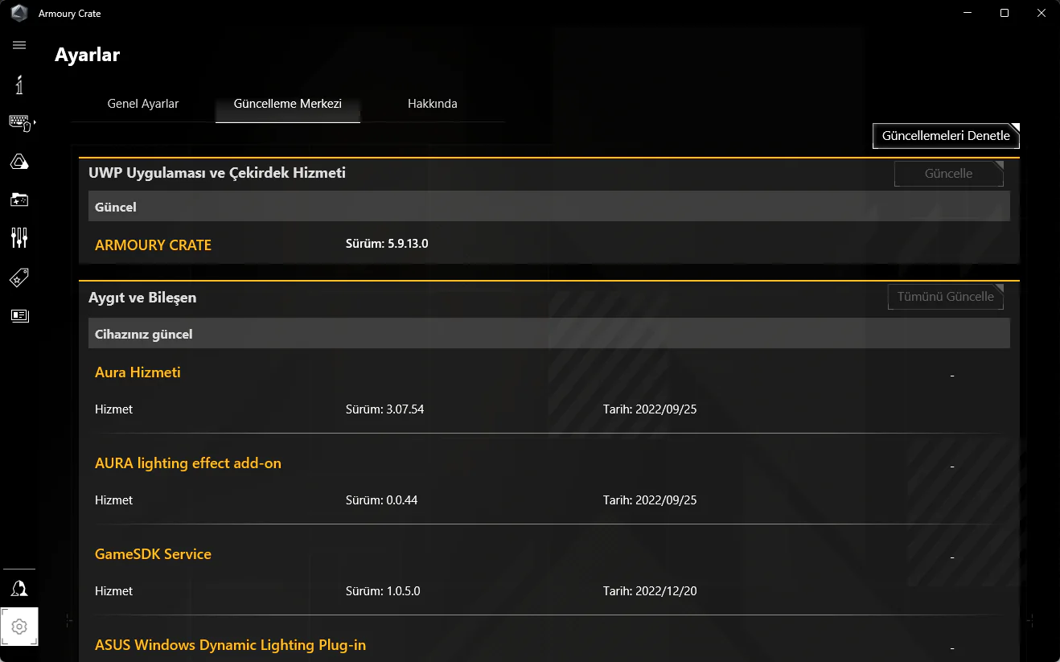The height and width of the screenshot is (662, 1060).
Task: Open the Hakkında tab
Action: pos(433,104)
